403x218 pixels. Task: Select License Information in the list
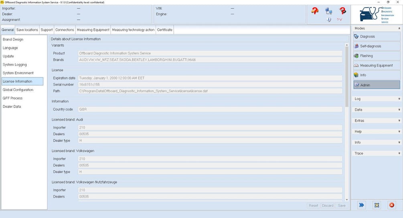tap(22, 81)
